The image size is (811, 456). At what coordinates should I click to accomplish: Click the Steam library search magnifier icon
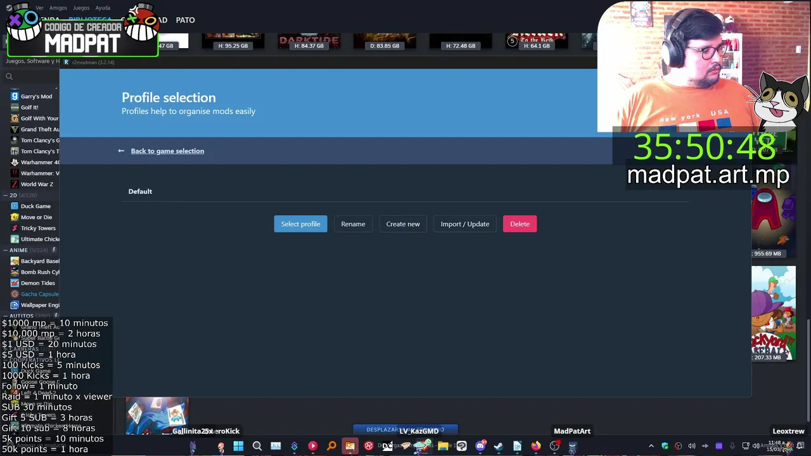pos(9,77)
